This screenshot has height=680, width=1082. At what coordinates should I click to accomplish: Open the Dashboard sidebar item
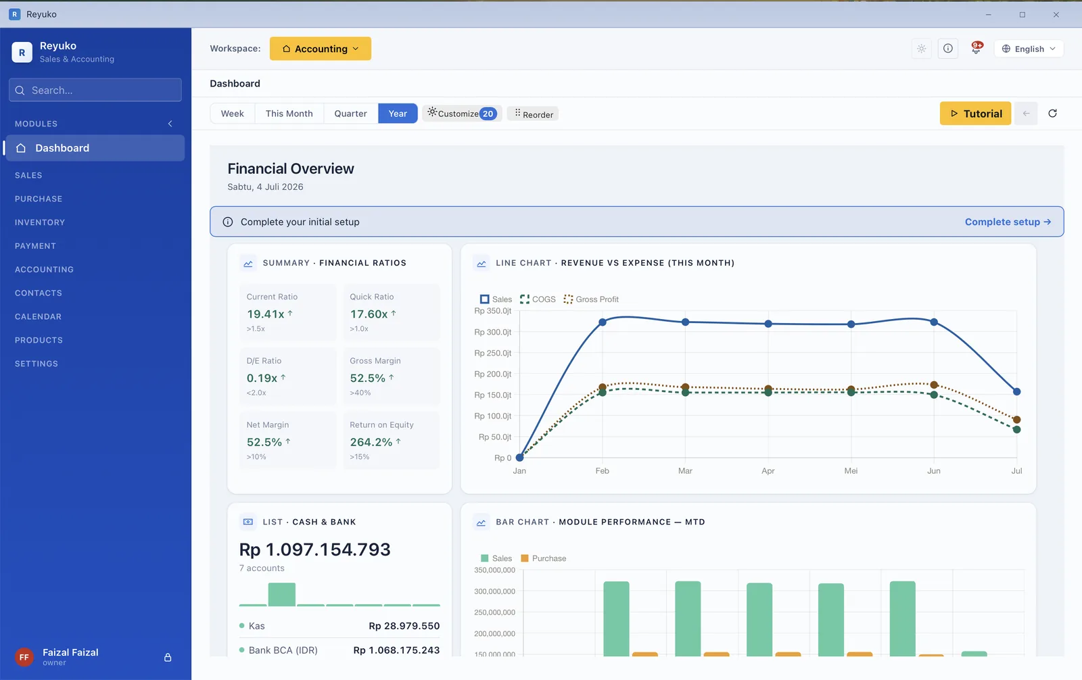95,148
